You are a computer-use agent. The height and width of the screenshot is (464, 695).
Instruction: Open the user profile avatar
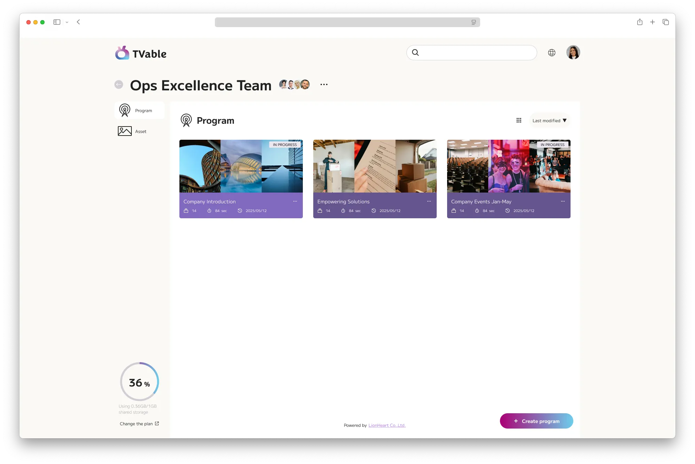tap(573, 52)
